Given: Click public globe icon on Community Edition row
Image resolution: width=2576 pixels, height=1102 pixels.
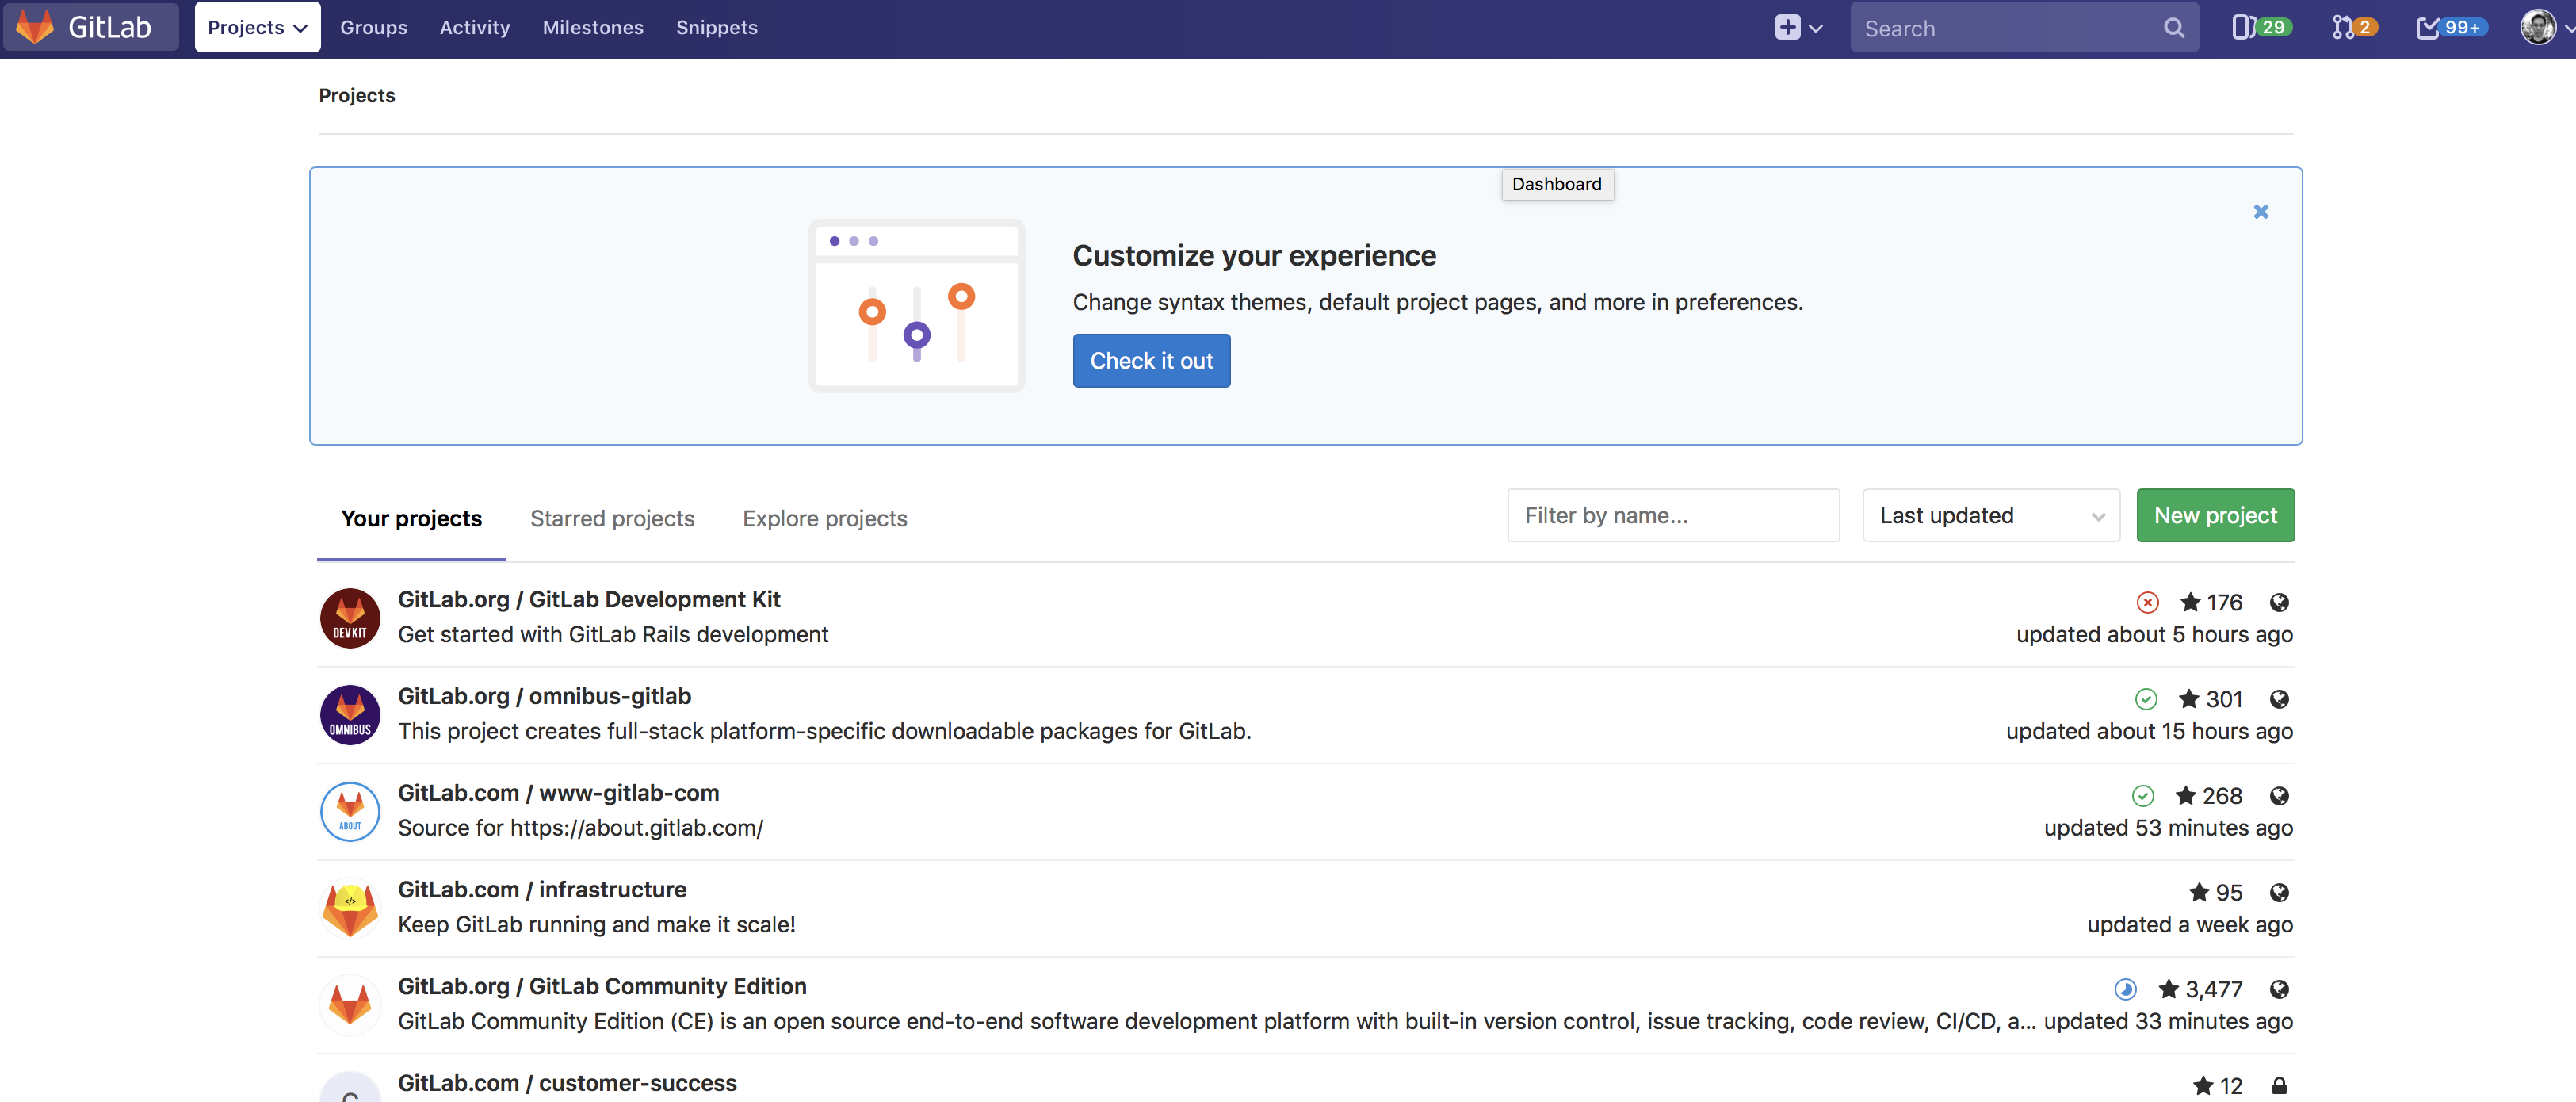Looking at the screenshot, I should point(2279,989).
